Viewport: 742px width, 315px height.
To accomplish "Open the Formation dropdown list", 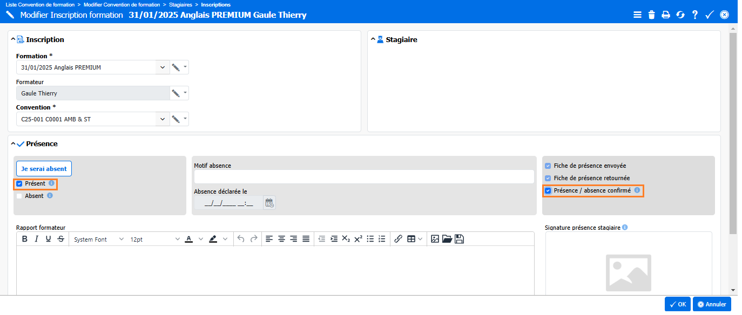I will (162, 67).
